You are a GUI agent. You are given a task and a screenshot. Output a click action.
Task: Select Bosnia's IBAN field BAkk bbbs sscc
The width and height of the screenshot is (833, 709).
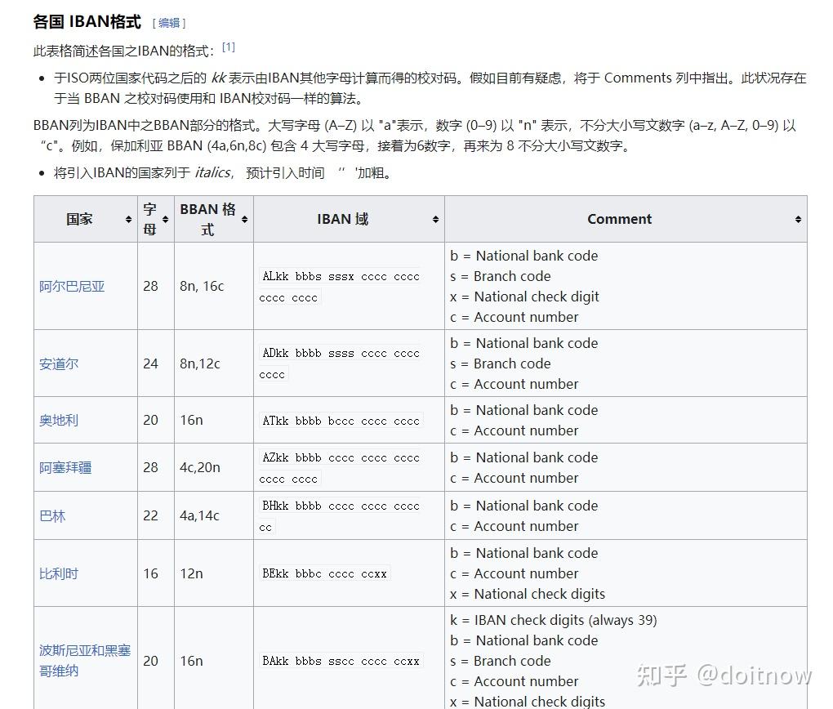(341, 661)
